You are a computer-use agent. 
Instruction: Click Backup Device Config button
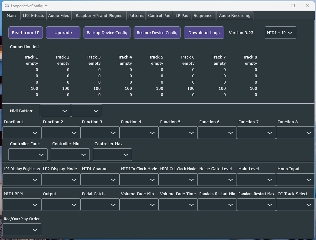click(107, 33)
